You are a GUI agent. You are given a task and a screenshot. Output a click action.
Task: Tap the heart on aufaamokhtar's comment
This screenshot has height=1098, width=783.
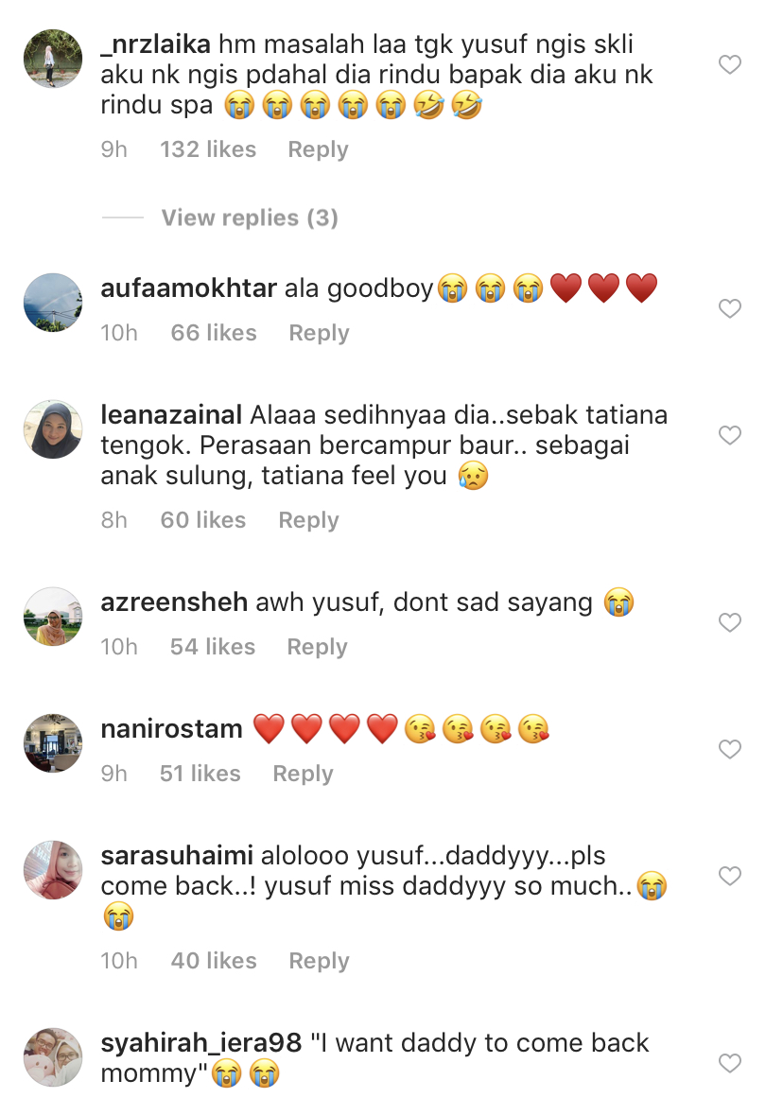(x=730, y=309)
